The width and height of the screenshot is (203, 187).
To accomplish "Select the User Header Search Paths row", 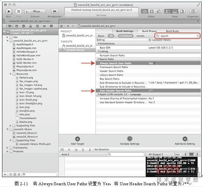I will click(x=148, y=91).
